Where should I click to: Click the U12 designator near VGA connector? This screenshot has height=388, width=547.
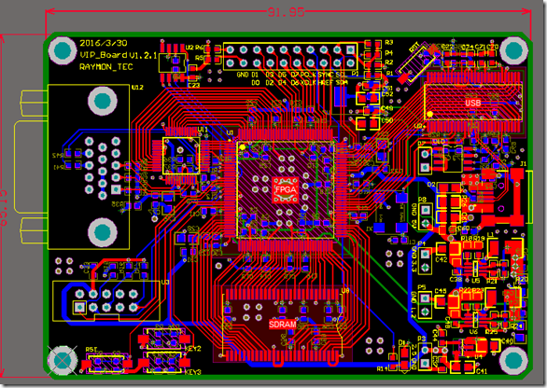click(x=137, y=87)
